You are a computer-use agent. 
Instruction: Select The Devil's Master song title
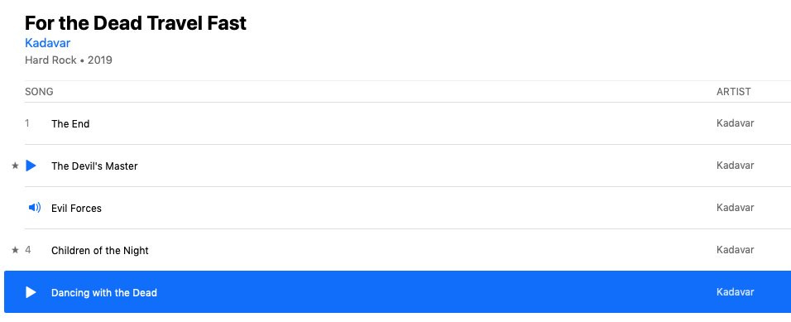[94, 166]
